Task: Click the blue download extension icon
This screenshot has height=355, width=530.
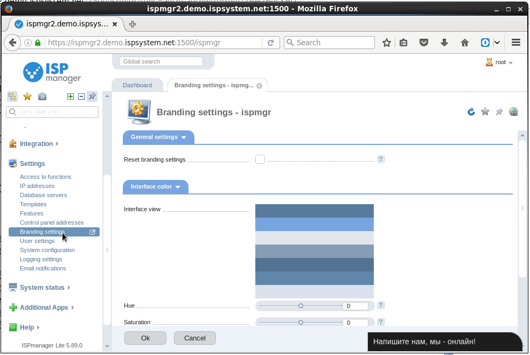Action: click(x=485, y=43)
